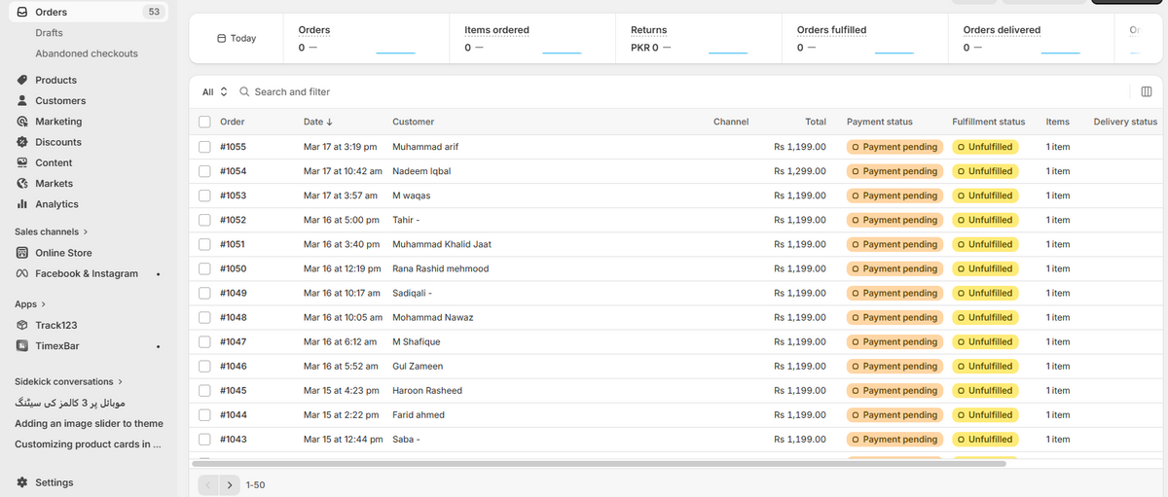Screen dimensions: 1168x497
Task: Expand the Apps section
Action: coord(30,303)
